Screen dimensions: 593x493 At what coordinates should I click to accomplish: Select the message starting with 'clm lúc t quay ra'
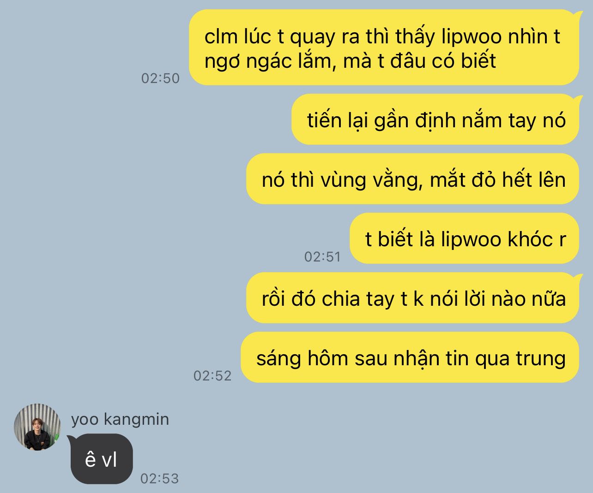pos(384,48)
